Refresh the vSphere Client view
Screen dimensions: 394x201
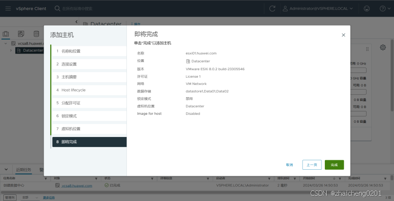(272, 9)
